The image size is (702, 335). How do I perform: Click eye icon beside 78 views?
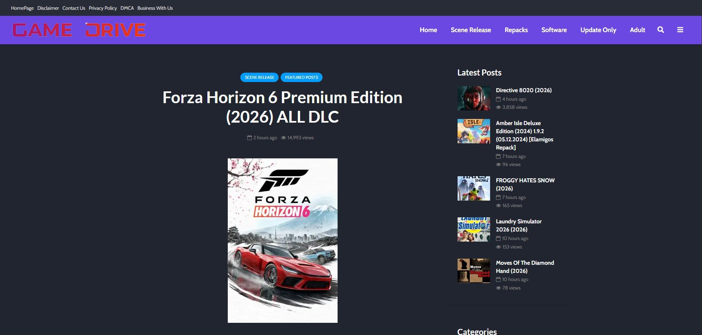pyautogui.click(x=498, y=288)
